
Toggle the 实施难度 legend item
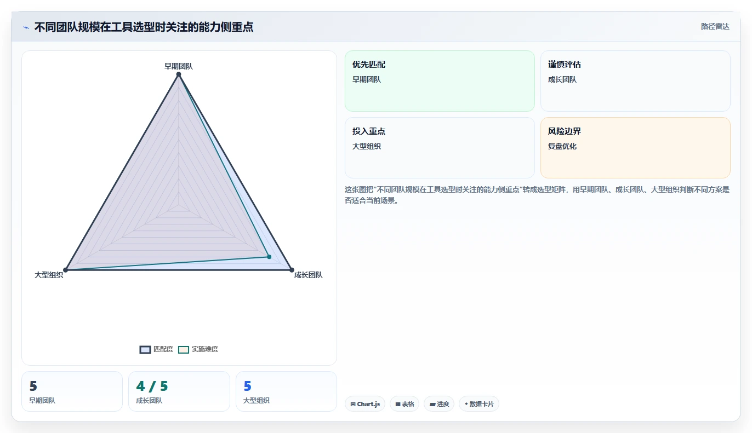coord(198,349)
